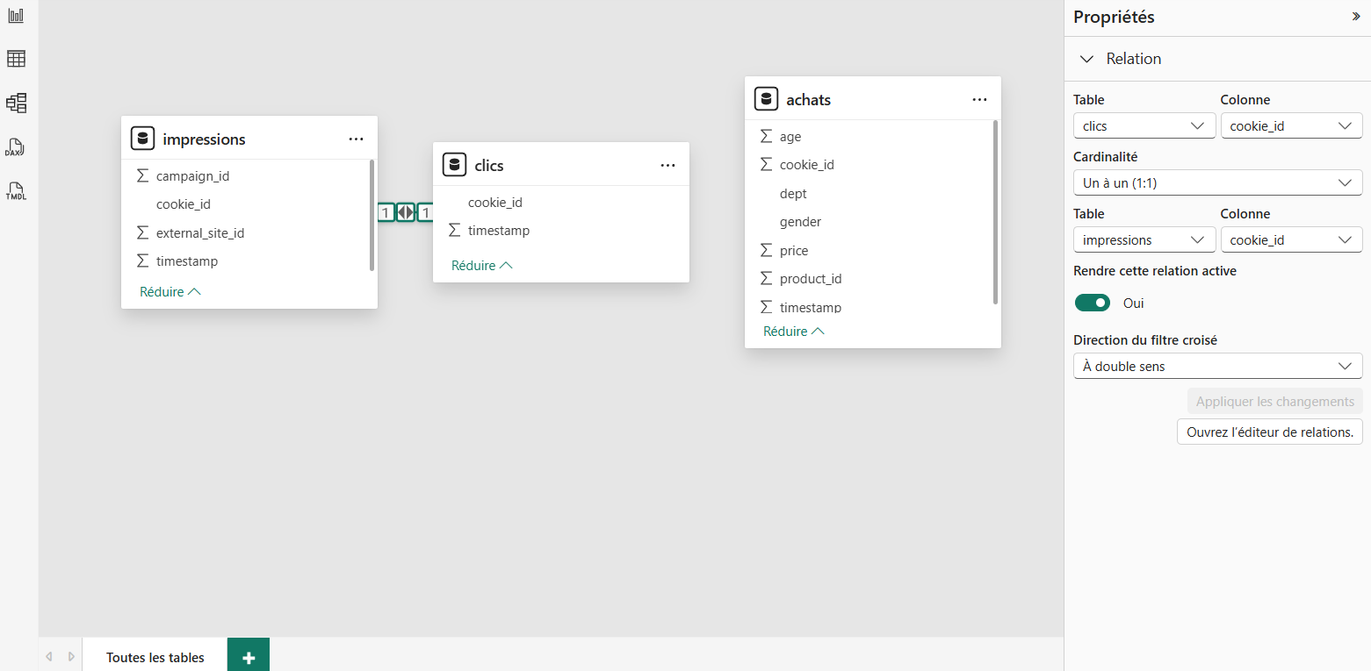This screenshot has width=1371, height=671.
Task: Open the clics table more options
Action: tap(667, 165)
